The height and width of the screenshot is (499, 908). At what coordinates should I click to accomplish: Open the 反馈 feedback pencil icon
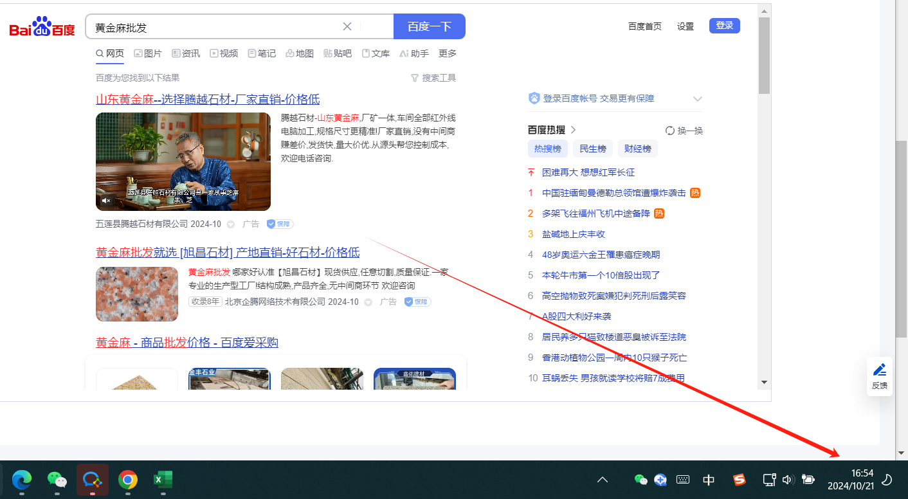[879, 370]
